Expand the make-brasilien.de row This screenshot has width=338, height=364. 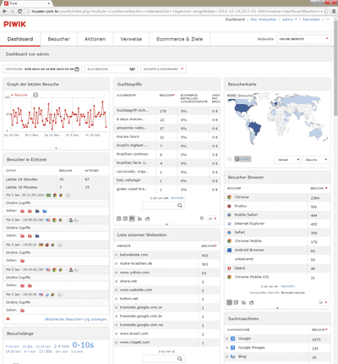tap(116, 263)
